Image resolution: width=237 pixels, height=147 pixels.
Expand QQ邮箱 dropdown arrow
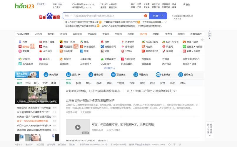pyautogui.click(x=110, y=64)
